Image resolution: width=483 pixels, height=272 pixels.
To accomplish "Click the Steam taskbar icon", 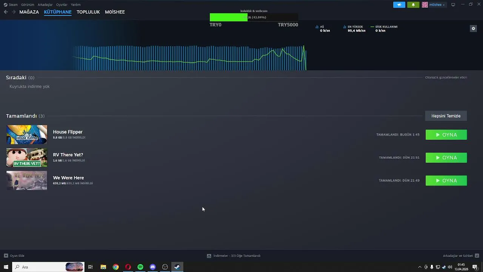I will tap(177, 267).
